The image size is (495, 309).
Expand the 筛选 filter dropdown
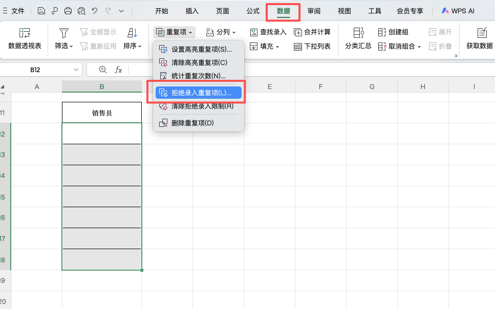[63, 46]
